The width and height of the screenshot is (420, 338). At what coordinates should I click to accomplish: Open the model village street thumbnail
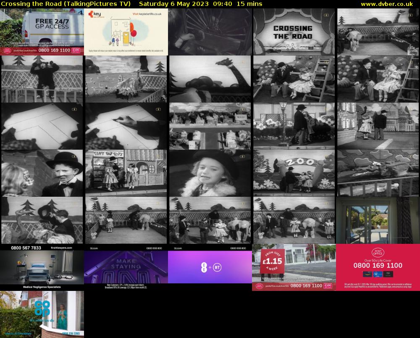[x=210, y=126]
